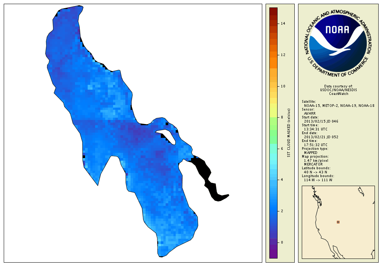Click the NOAA logo emblem
This screenshot has width=382, height=266.
[x=338, y=43]
